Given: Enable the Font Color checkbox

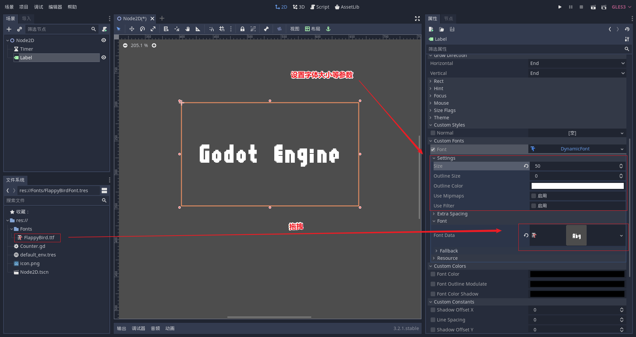Looking at the screenshot, I should (x=433, y=274).
